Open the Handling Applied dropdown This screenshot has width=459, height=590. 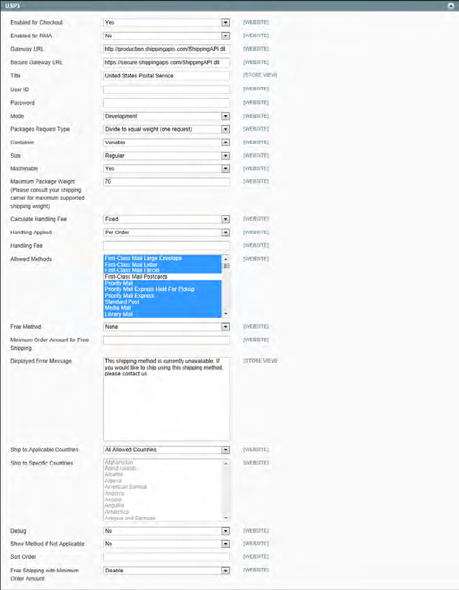tap(167, 232)
